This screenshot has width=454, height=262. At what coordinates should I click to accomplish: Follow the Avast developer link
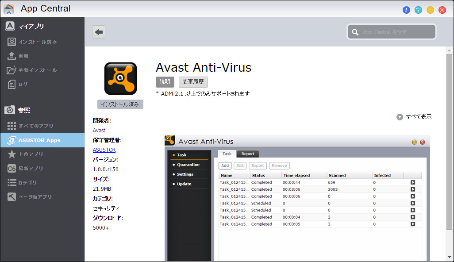point(99,130)
